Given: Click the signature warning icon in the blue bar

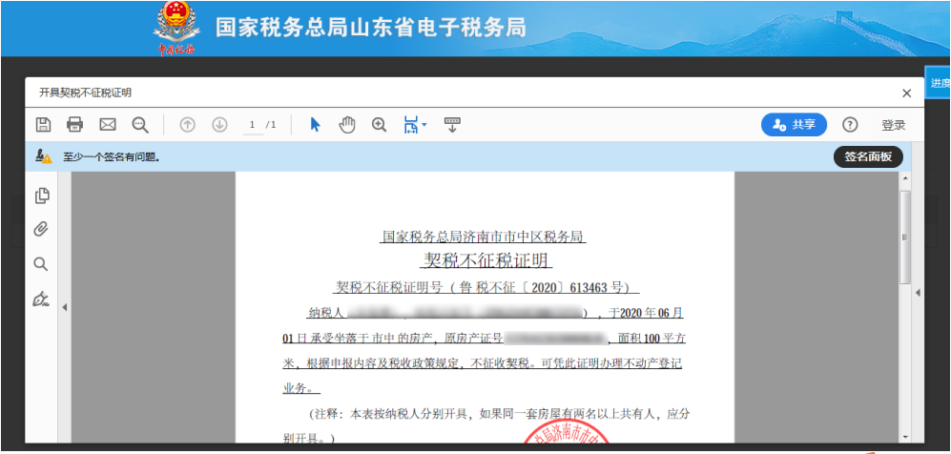Looking at the screenshot, I should (43, 157).
